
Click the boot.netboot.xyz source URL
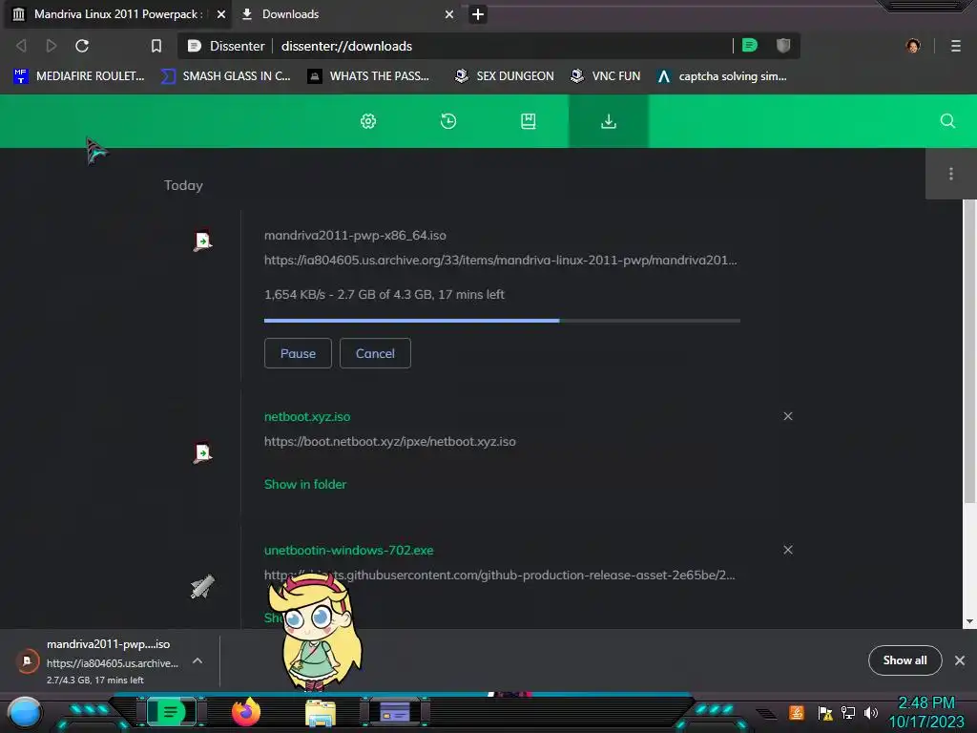point(390,441)
